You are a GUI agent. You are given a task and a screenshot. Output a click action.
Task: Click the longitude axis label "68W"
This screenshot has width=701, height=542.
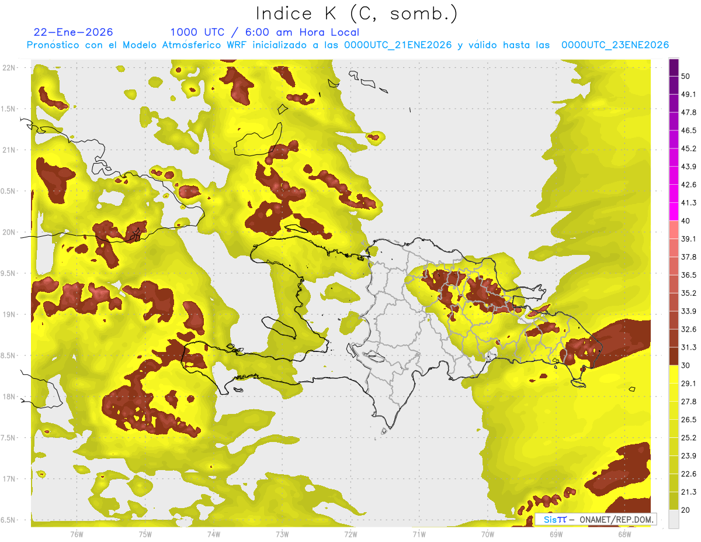click(x=624, y=534)
